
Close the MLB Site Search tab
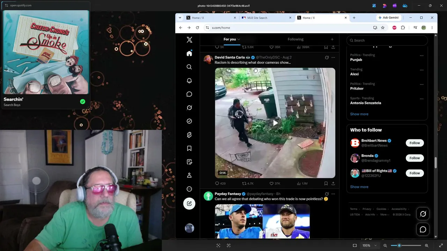(290, 18)
